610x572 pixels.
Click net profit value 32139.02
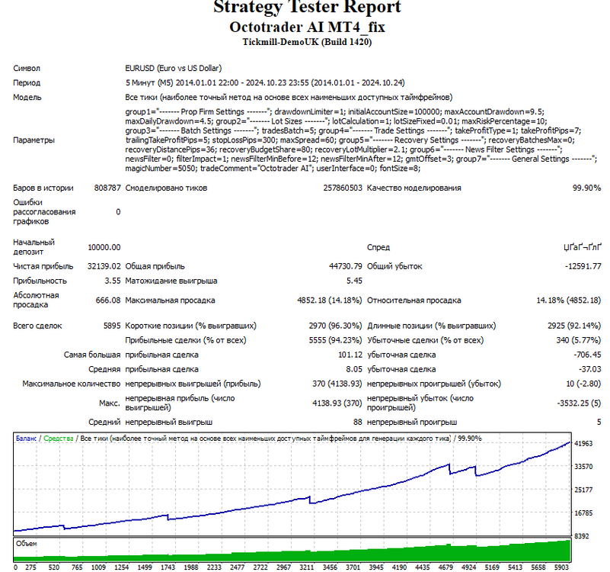pyautogui.click(x=104, y=266)
